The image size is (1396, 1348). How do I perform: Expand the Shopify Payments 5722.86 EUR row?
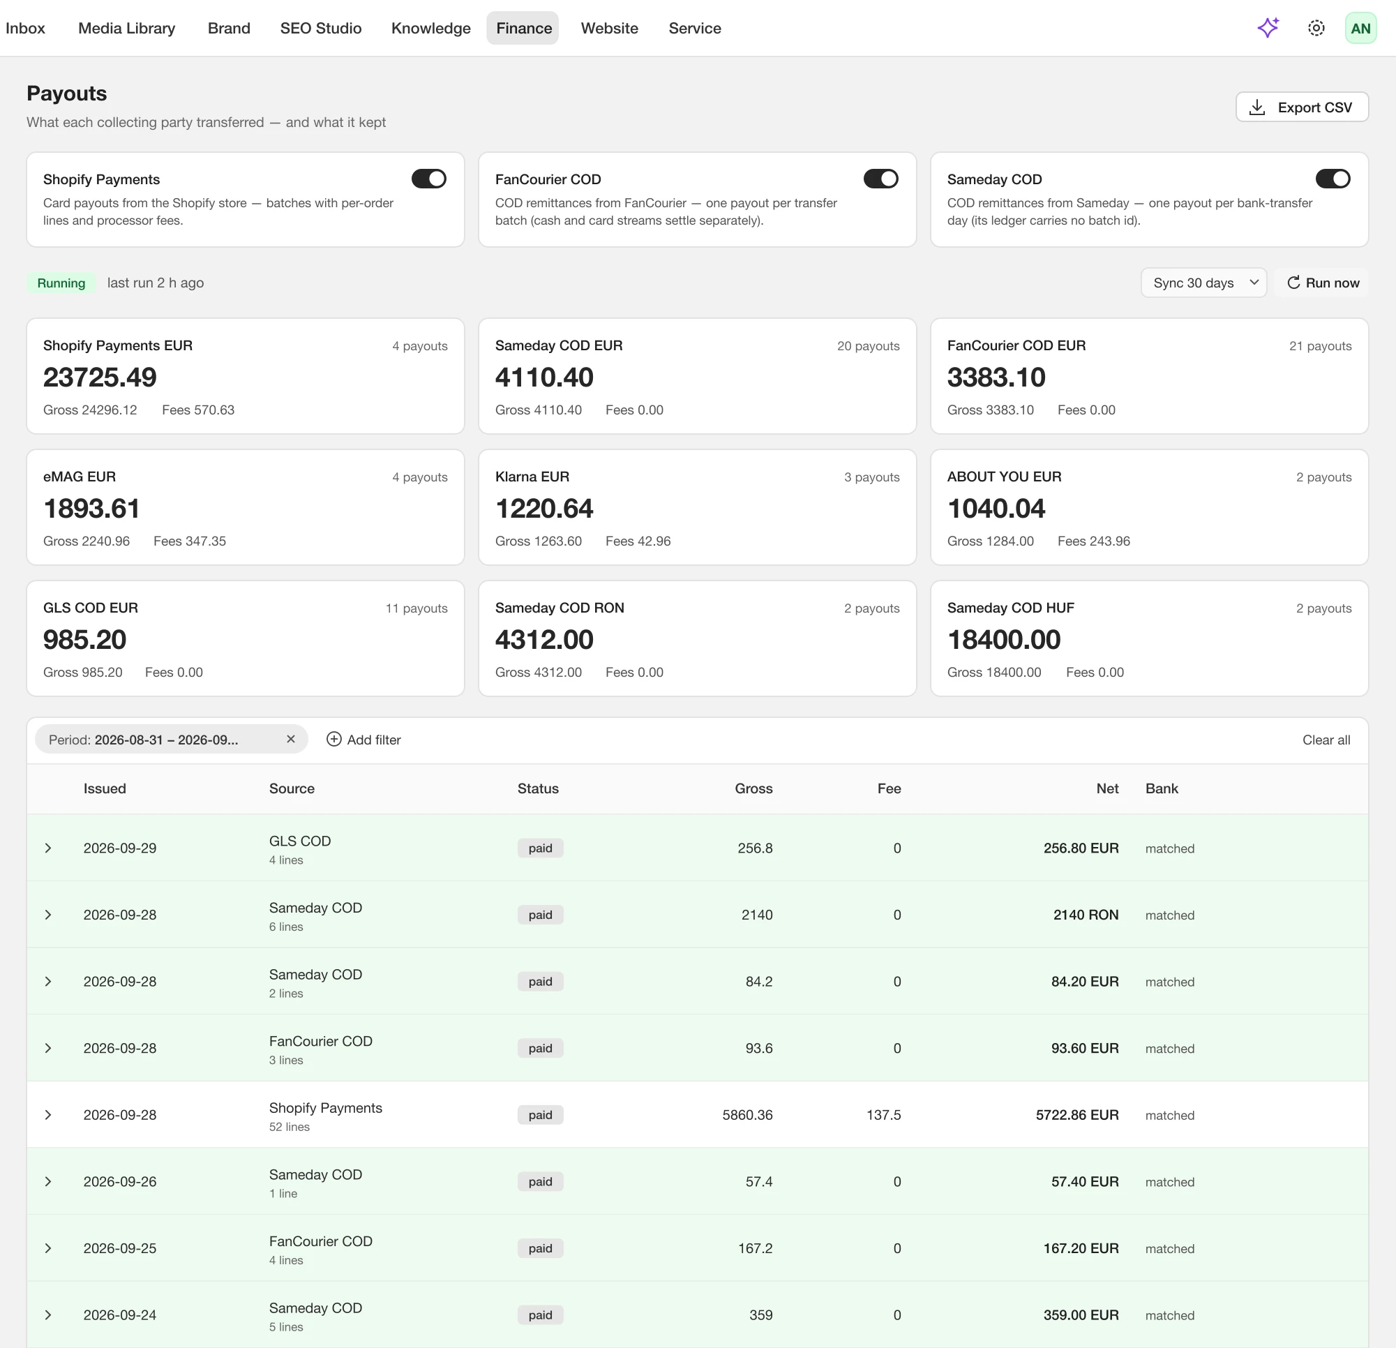point(47,1115)
